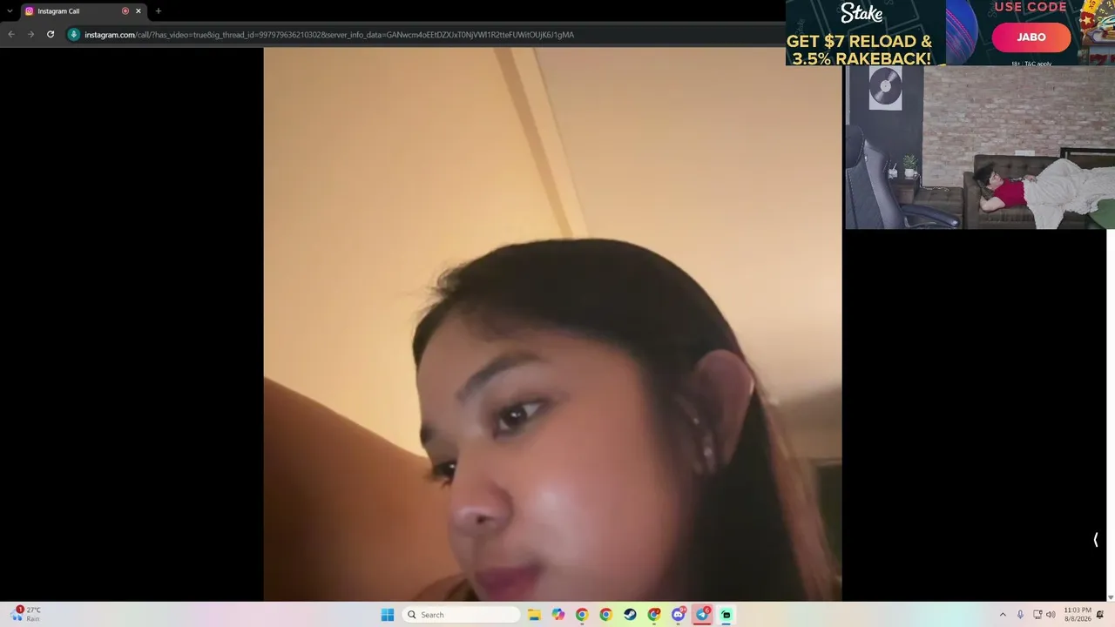The height and width of the screenshot is (627, 1115).
Task: Open the notification bell in the system tray
Action: point(1100,615)
